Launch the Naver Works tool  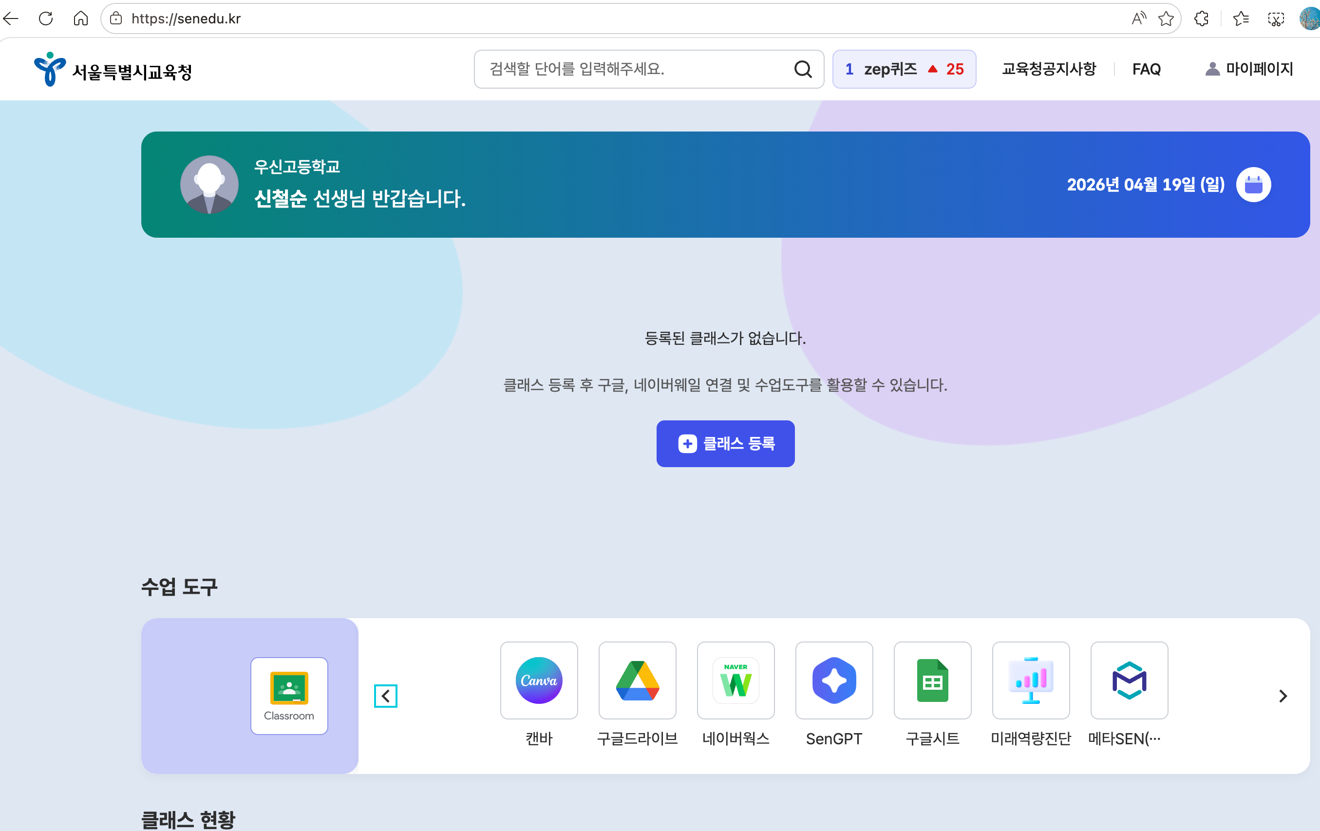point(735,680)
